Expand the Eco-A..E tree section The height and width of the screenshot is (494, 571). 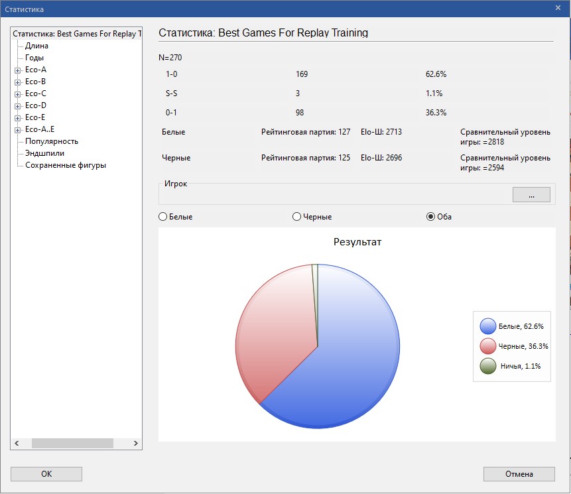[17, 129]
